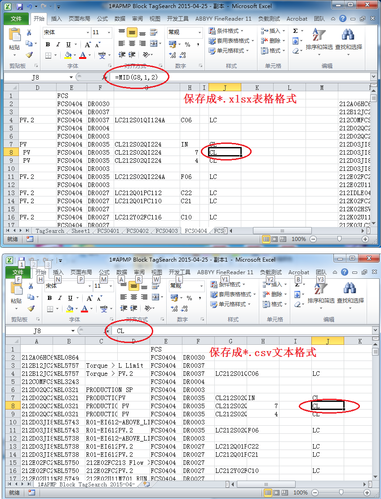This screenshot has width=381, height=499.
Task: Click center text alignment in top window
Action: pyautogui.click(x=132, y=44)
